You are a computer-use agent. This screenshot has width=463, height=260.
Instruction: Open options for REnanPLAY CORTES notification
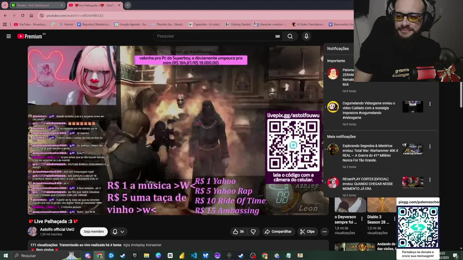[x=430, y=179]
